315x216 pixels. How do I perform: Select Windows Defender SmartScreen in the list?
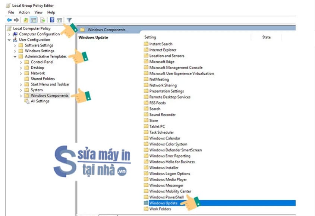point(176,150)
